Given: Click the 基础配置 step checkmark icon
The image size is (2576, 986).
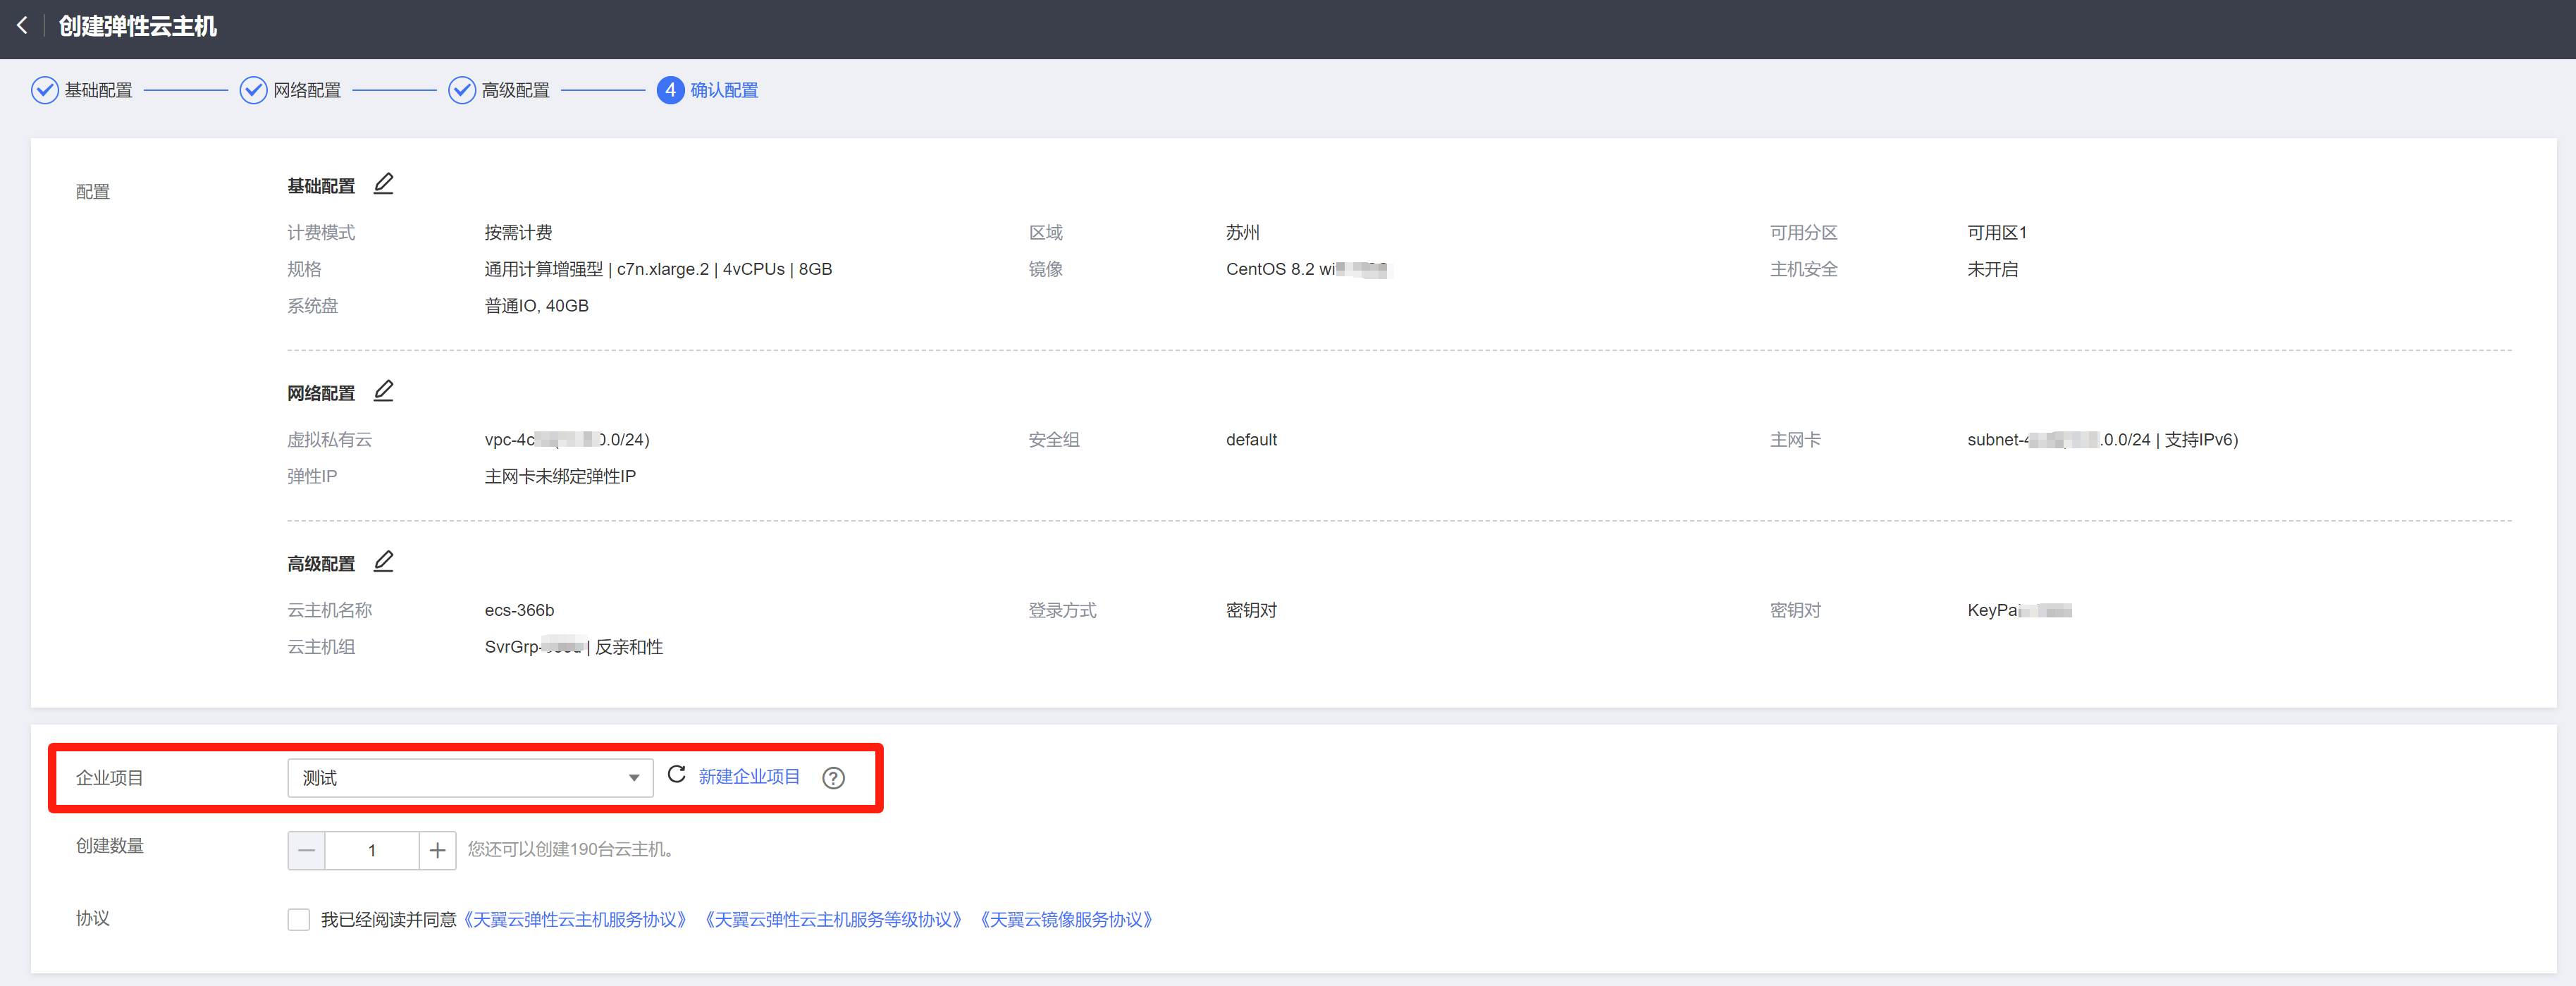Looking at the screenshot, I should tap(45, 90).
